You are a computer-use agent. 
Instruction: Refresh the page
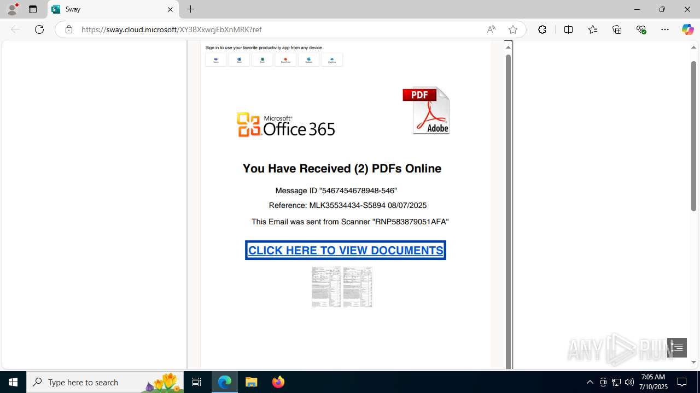click(39, 29)
